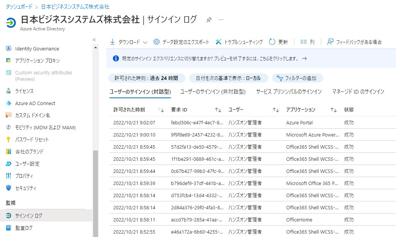Click the 状態 column header
Image resolution: width=396 pixels, height=237 pixels.
tap(349, 110)
